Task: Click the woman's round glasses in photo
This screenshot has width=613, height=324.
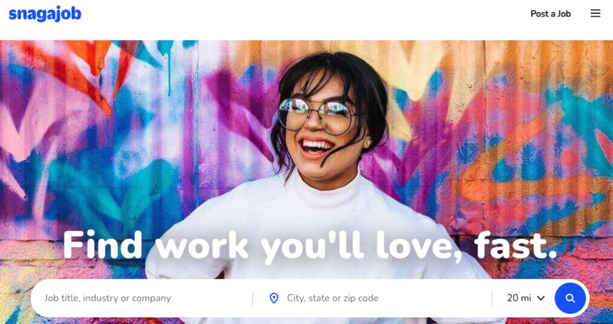Action: point(318,115)
